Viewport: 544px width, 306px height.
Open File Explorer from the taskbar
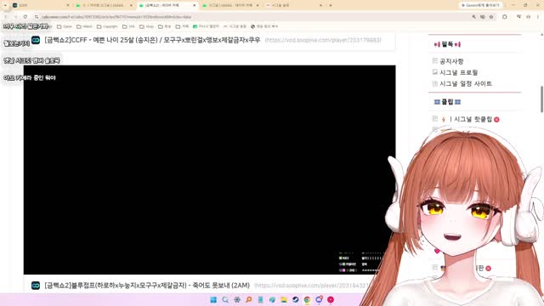click(284, 300)
